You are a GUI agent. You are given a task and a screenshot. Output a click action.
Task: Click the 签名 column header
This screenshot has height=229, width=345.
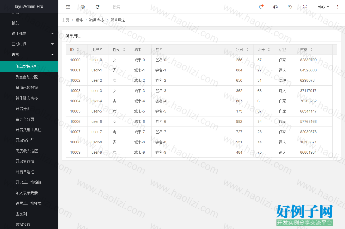192,50
